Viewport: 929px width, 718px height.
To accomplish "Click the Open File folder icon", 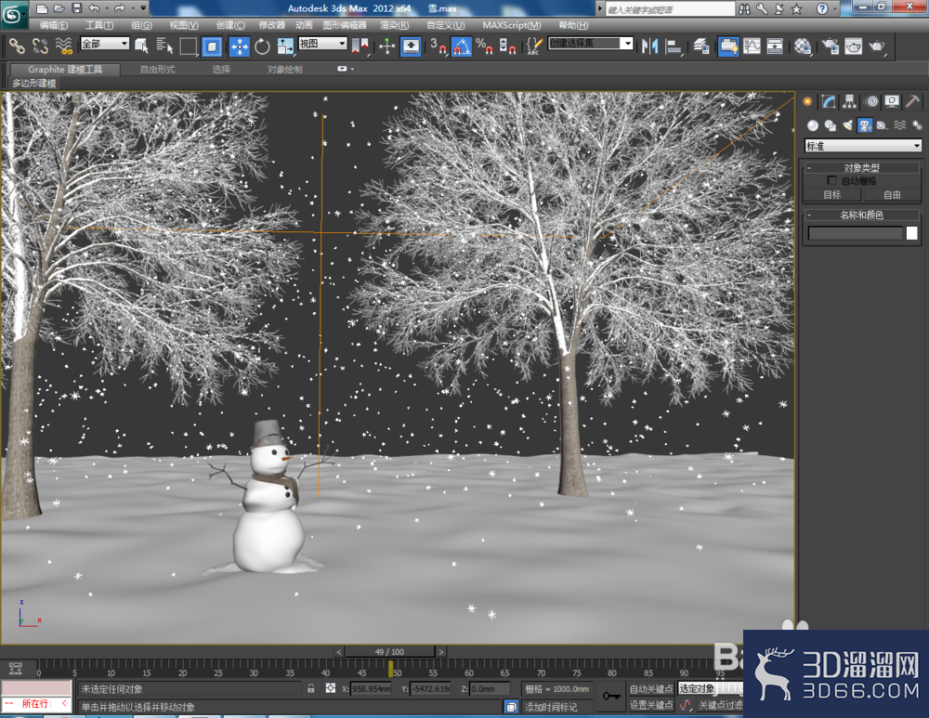I will (x=59, y=8).
